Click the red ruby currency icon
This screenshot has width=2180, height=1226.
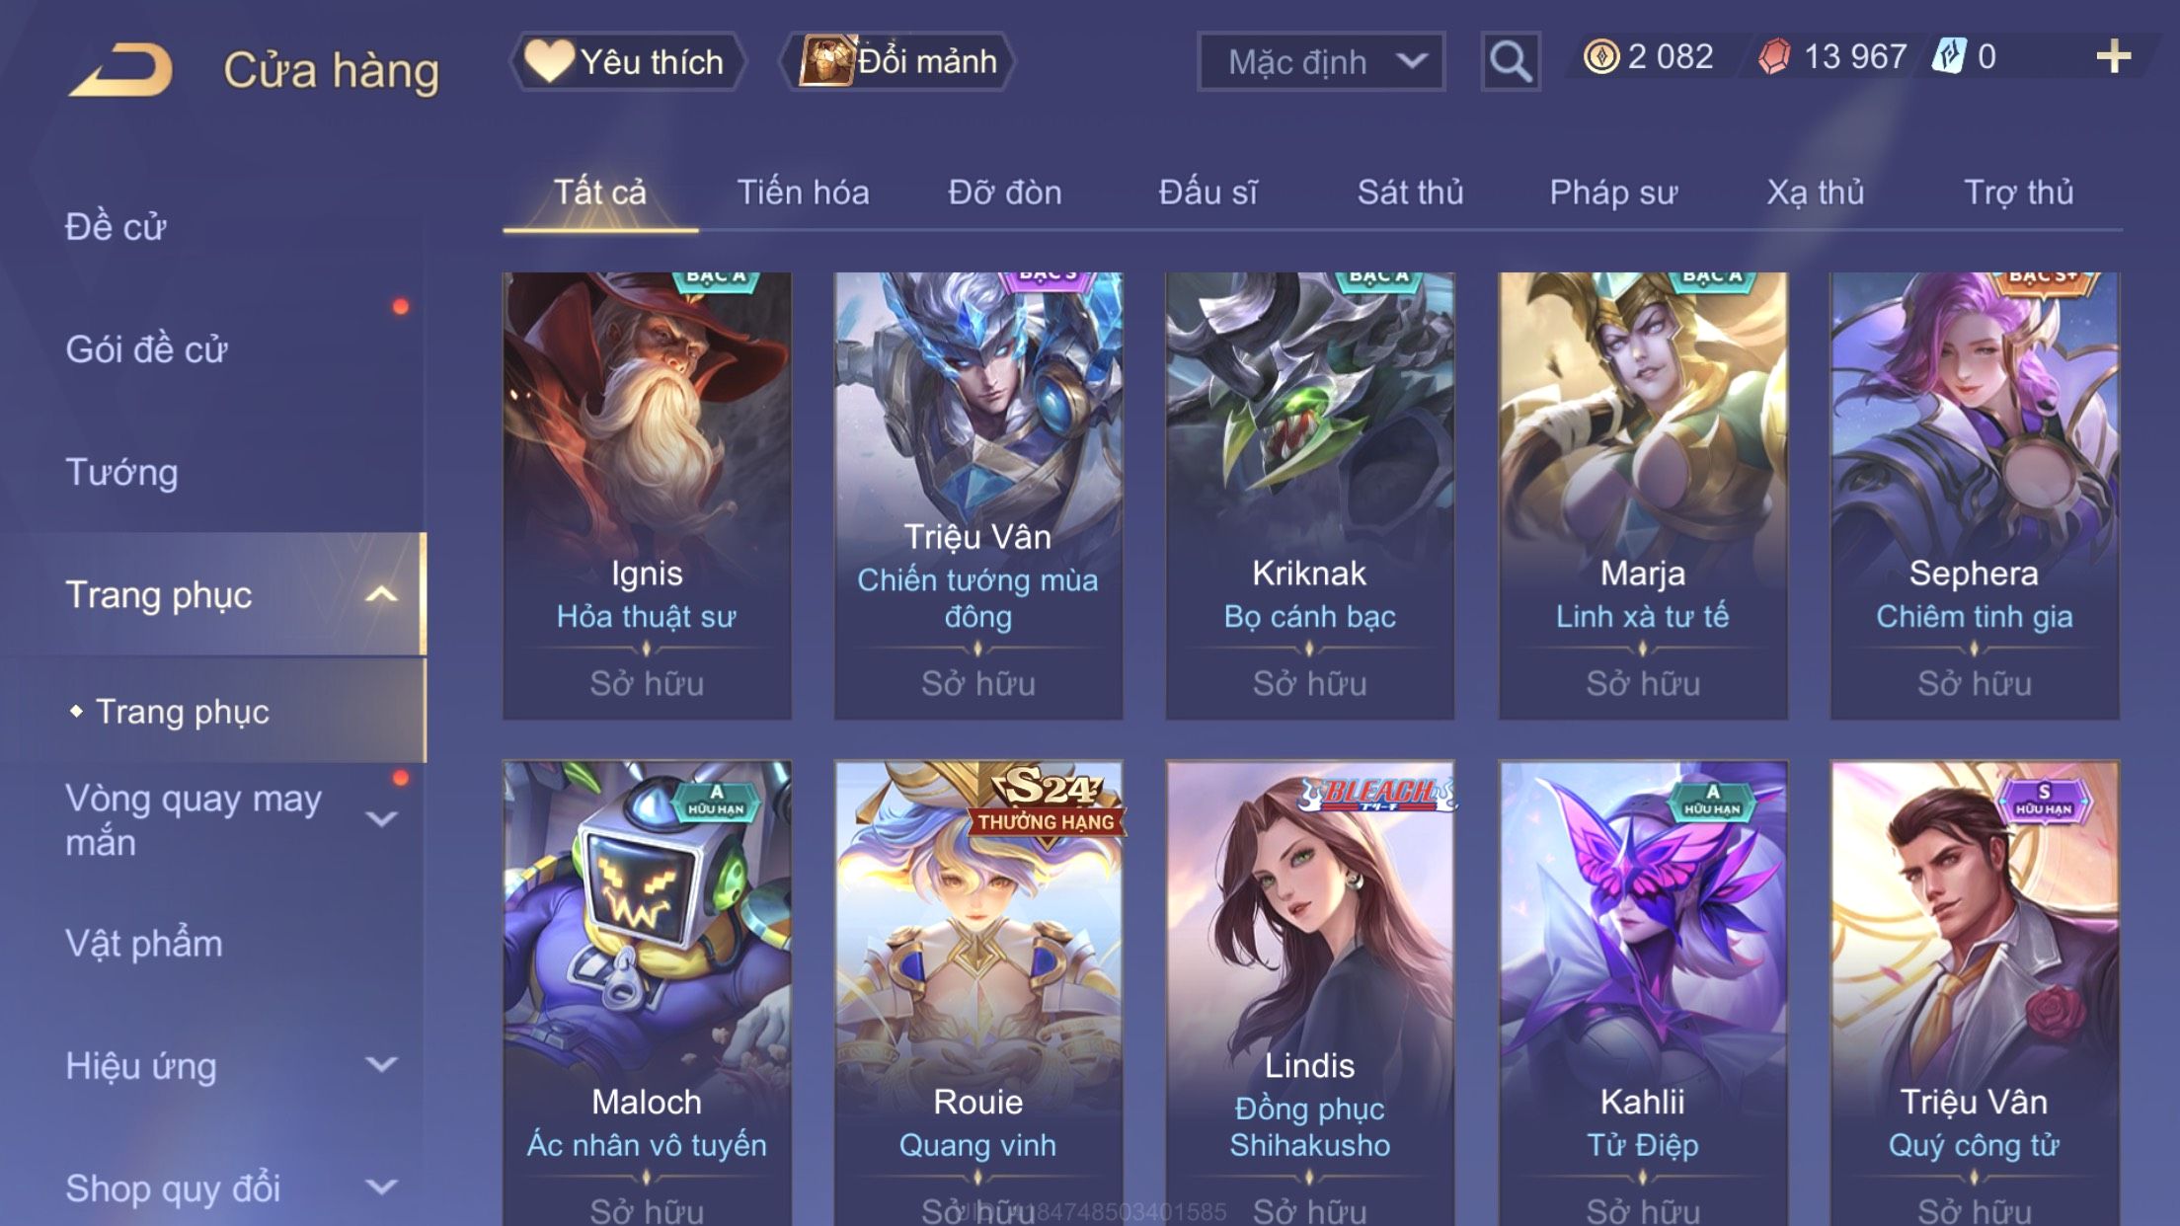tap(1774, 56)
